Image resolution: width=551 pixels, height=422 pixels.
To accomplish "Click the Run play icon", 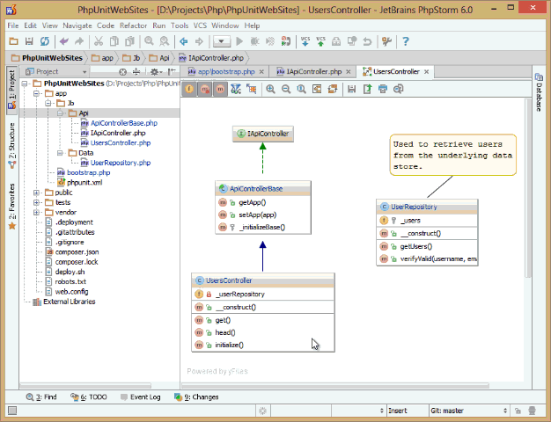I will point(239,41).
